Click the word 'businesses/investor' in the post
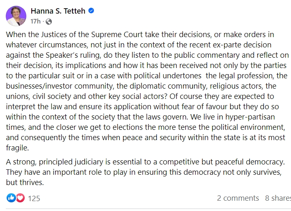Viewport: 291px width, 211px height. tap(37, 86)
